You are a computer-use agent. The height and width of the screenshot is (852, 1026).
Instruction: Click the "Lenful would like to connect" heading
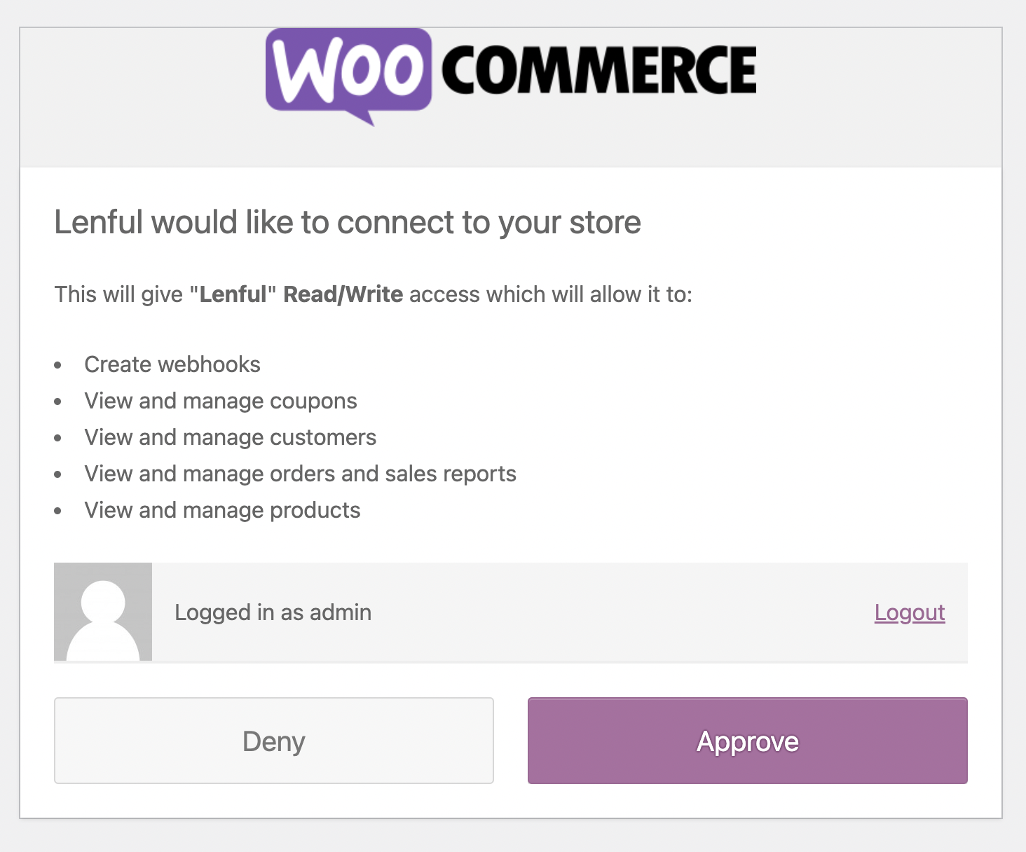(348, 222)
